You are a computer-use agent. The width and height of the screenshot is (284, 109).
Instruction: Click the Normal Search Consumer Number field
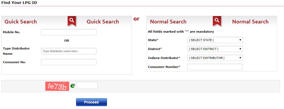(x=215, y=67)
